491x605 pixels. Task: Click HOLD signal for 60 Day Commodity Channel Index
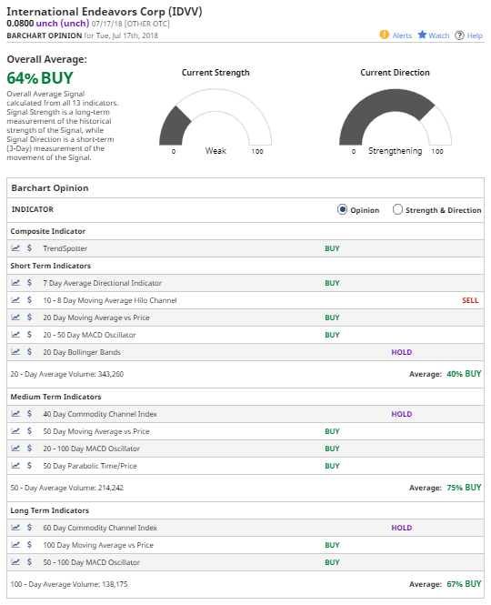(402, 528)
